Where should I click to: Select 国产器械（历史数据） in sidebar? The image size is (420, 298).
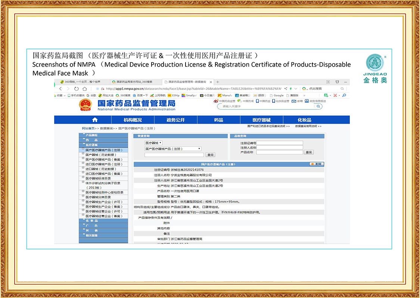101,155
